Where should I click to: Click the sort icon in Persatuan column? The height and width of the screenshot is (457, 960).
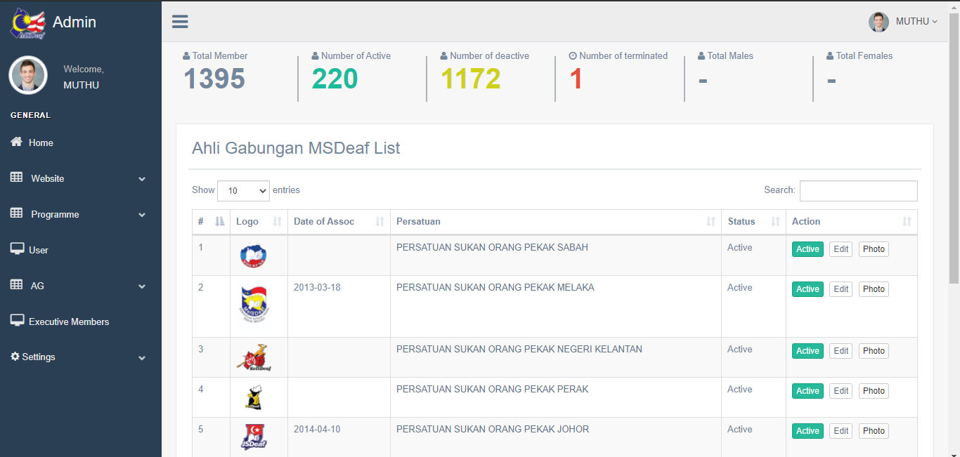[711, 222]
